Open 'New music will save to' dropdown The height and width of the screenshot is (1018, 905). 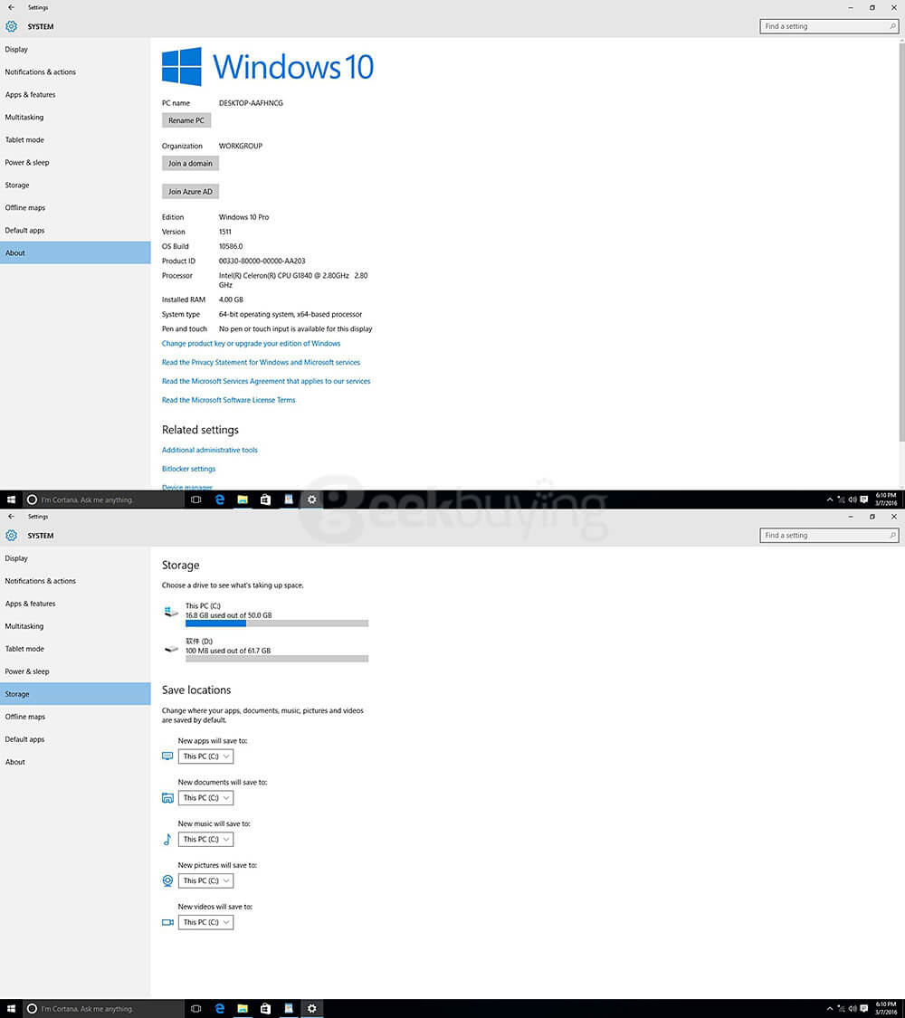coord(205,840)
